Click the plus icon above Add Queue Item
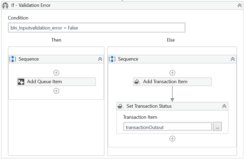The height and width of the screenshot is (159, 245). pyautogui.click(x=56, y=73)
